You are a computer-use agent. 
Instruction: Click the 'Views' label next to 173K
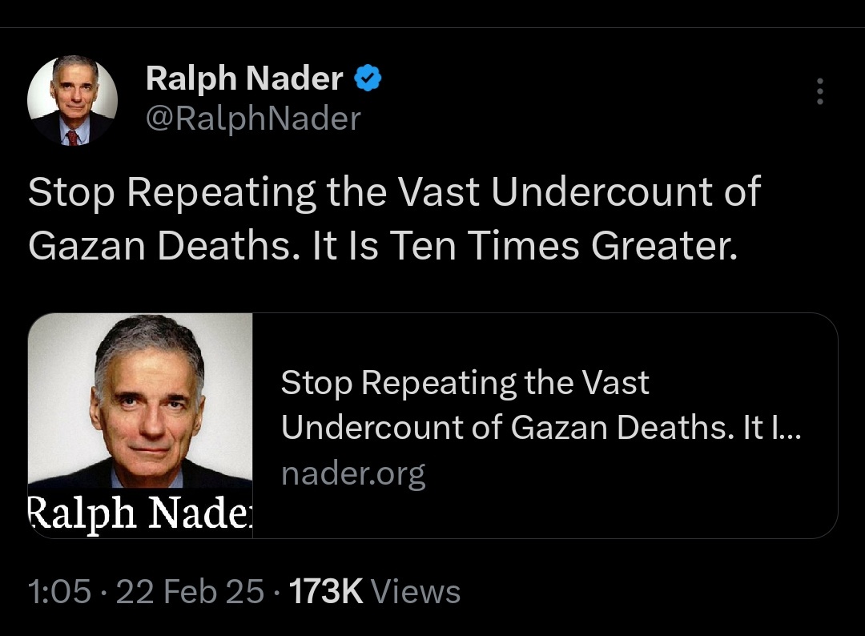click(x=416, y=591)
